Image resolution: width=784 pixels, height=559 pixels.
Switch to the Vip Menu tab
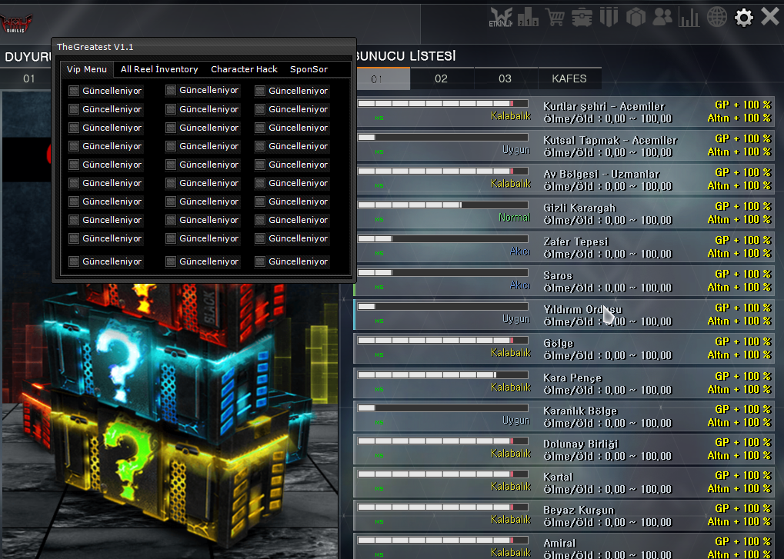(87, 69)
